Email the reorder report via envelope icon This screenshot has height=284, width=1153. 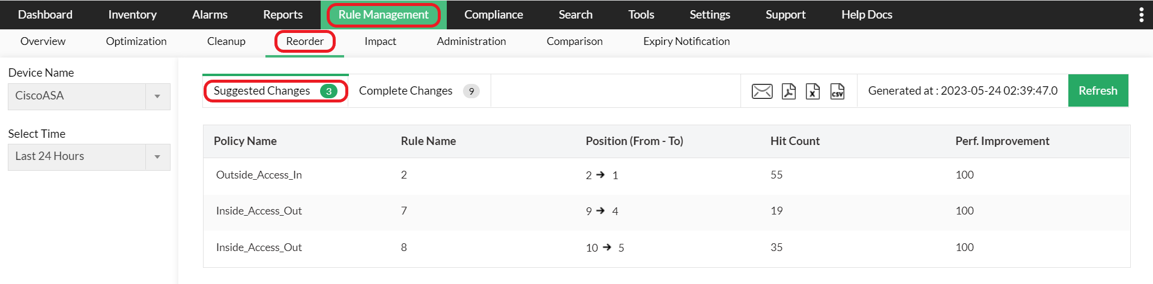(762, 91)
